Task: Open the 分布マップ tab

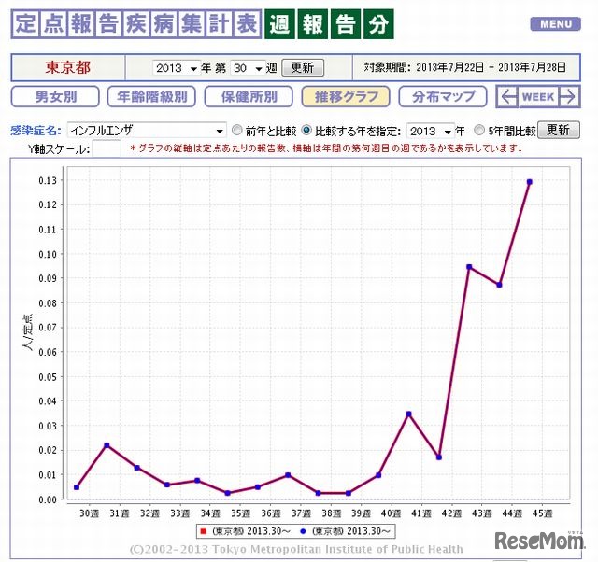Action: pyautogui.click(x=443, y=97)
